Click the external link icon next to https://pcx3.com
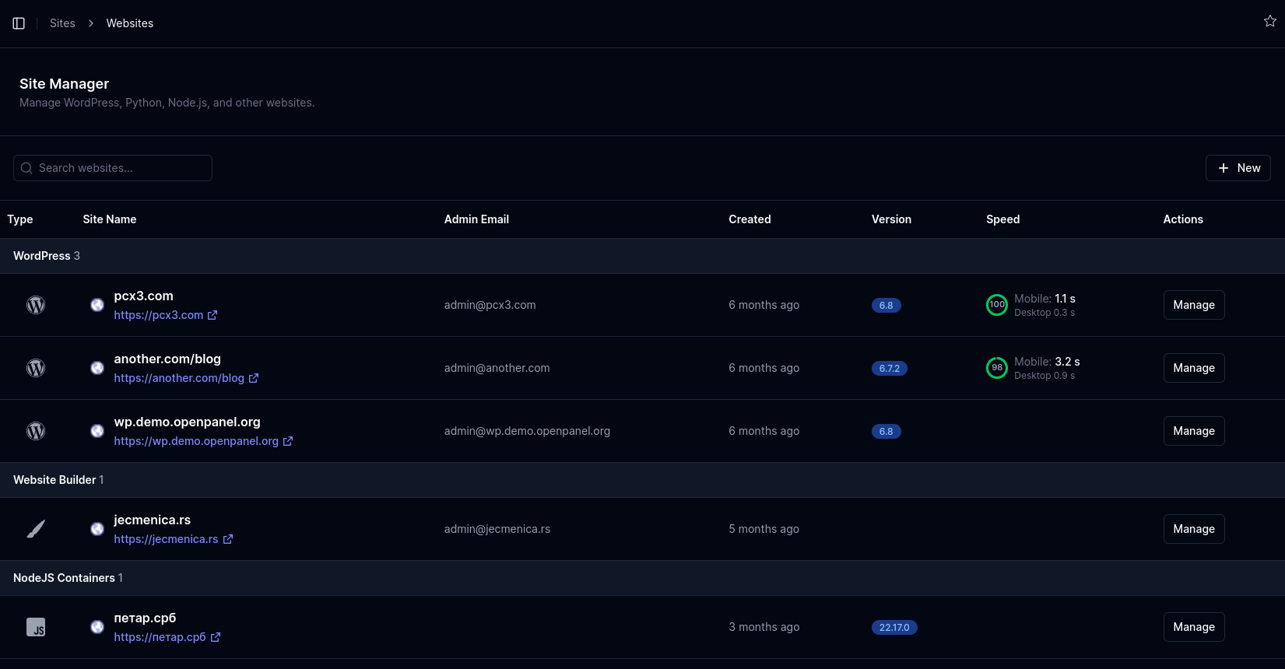The width and height of the screenshot is (1285, 669). [x=212, y=315]
